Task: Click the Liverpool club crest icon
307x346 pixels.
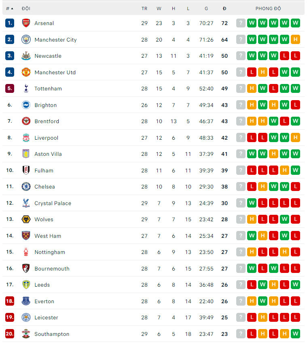Action: coord(26,138)
